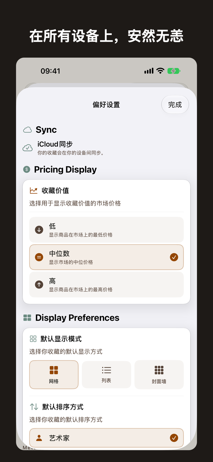
Task: Tap the dollar icon next to Pricing Display
Action: click(27, 169)
